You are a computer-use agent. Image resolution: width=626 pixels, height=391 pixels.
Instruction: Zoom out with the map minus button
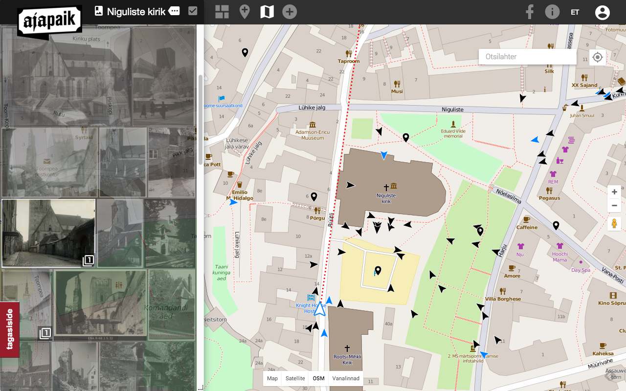[614, 205]
